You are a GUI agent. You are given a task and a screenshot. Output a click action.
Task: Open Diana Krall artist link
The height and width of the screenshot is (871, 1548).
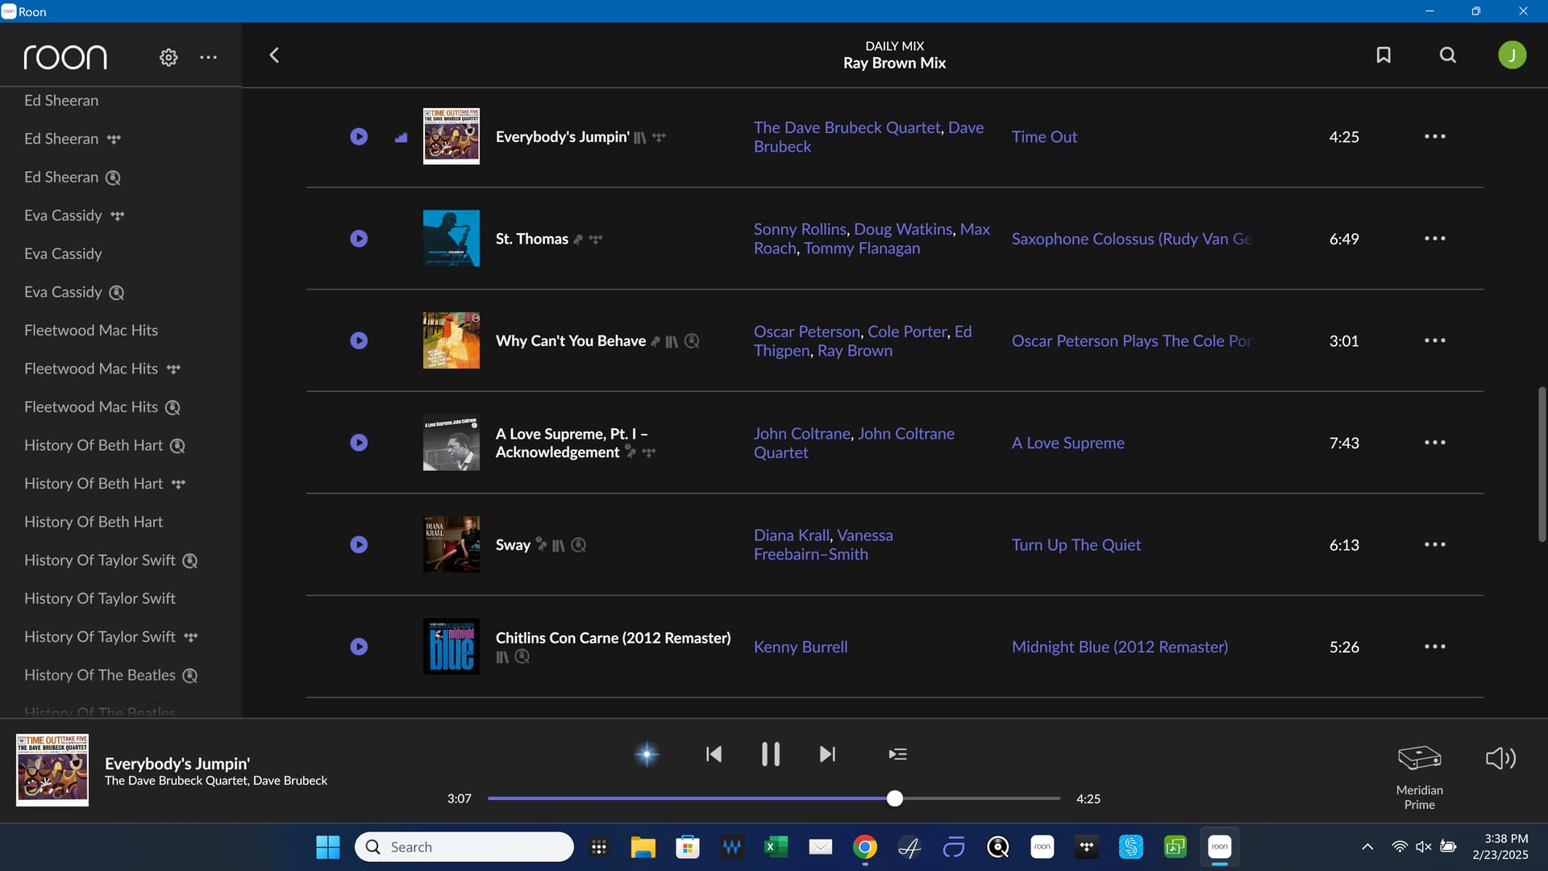click(x=791, y=536)
